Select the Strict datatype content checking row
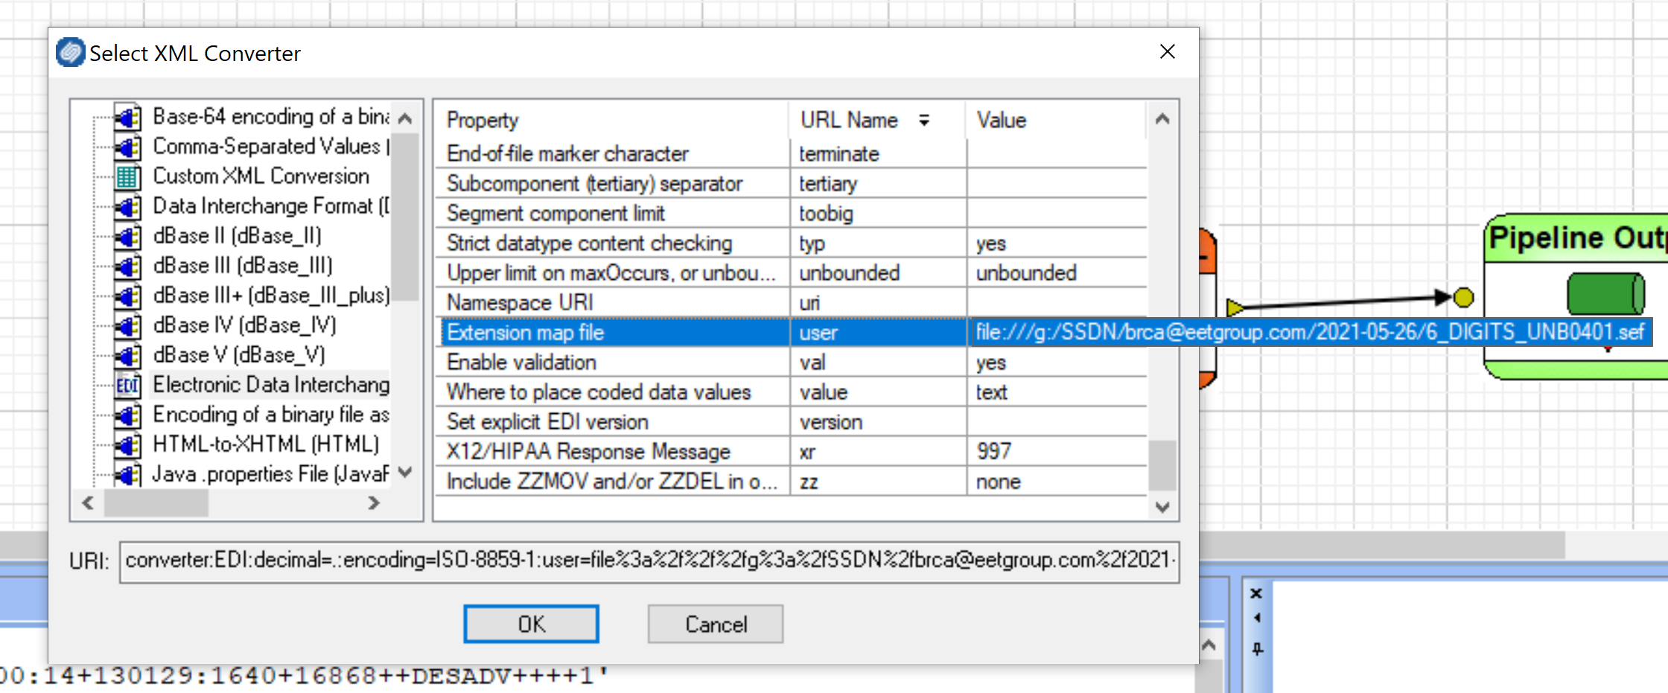1668x693 pixels. pyautogui.click(x=589, y=243)
